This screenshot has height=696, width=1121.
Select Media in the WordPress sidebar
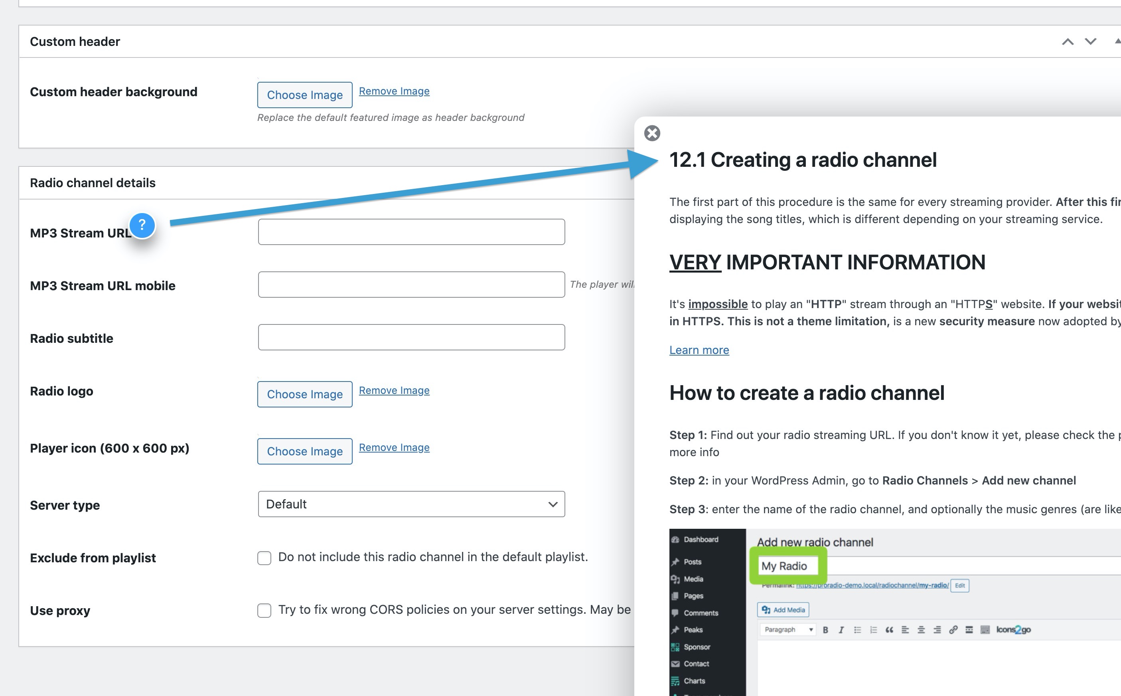pyautogui.click(x=693, y=579)
